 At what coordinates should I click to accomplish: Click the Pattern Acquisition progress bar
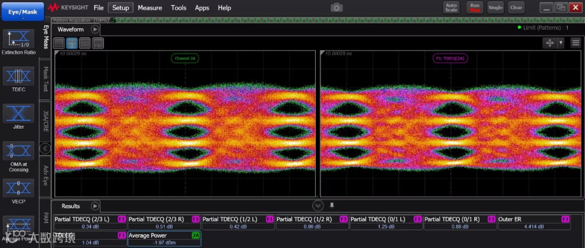(x=81, y=20)
